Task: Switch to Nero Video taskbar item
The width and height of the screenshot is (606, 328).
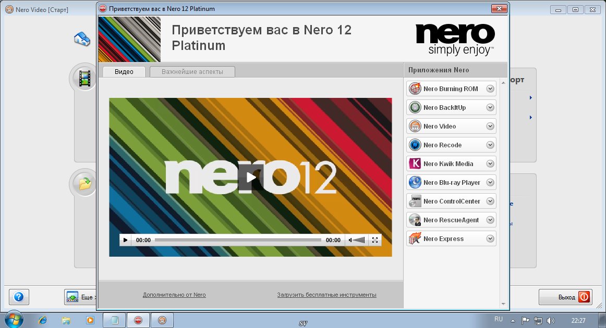Action: tap(162, 320)
